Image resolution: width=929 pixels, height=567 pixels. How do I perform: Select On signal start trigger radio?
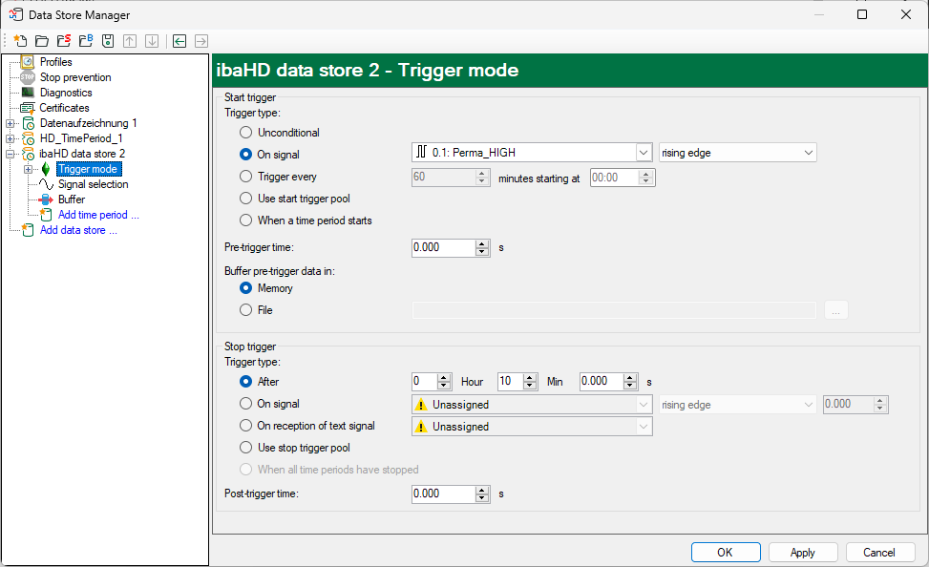[246, 154]
